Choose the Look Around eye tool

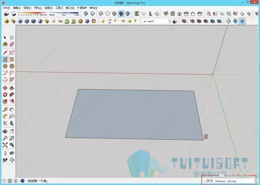(x=12, y=153)
